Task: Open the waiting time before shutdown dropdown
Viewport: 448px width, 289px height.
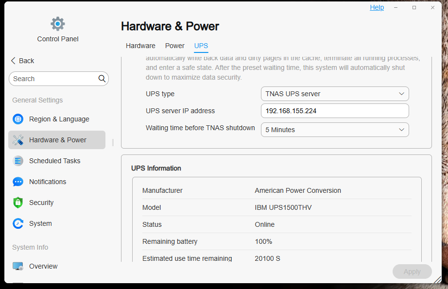Action: [x=335, y=130]
